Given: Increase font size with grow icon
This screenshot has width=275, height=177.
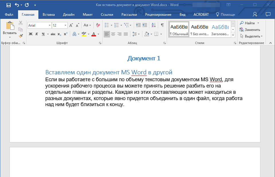Looking at the screenshot, I should 71,25.
